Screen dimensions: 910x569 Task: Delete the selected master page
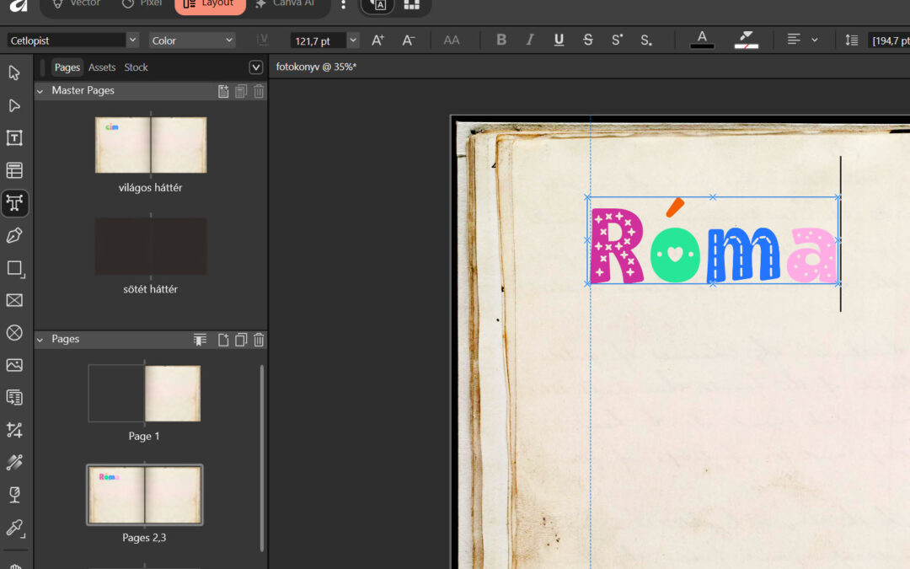pos(259,91)
